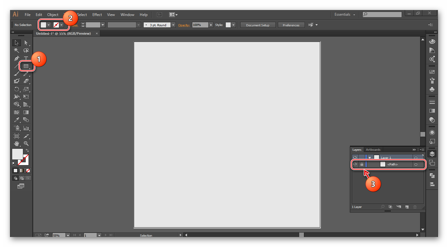448x247 pixels.
Task: Open the Window menu
Action: click(x=128, y=15)
